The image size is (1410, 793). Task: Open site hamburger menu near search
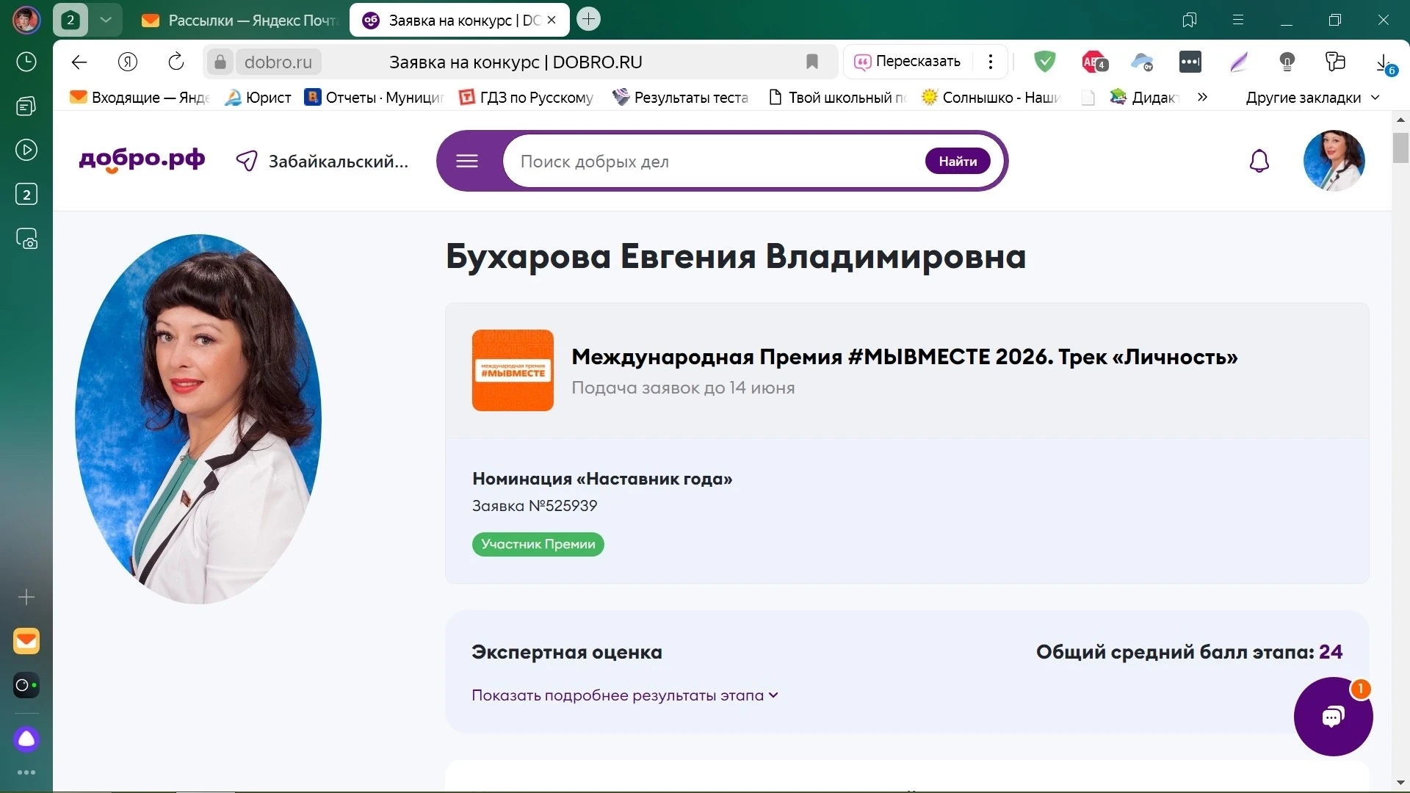(467, 161)
